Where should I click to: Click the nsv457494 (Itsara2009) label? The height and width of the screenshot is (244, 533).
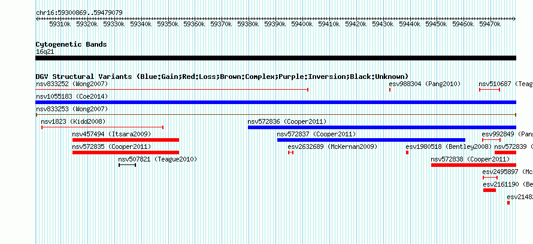111,135
